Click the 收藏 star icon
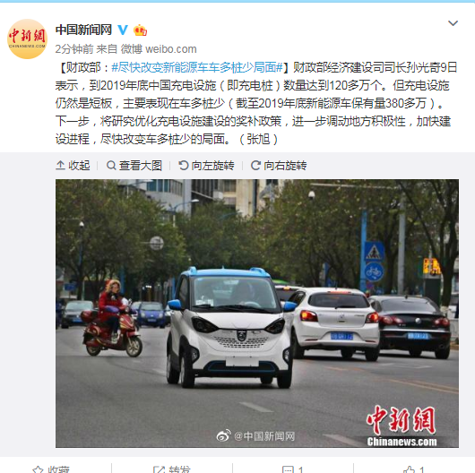The width and height of the screenshot is (475, 473). pos(38,469)
